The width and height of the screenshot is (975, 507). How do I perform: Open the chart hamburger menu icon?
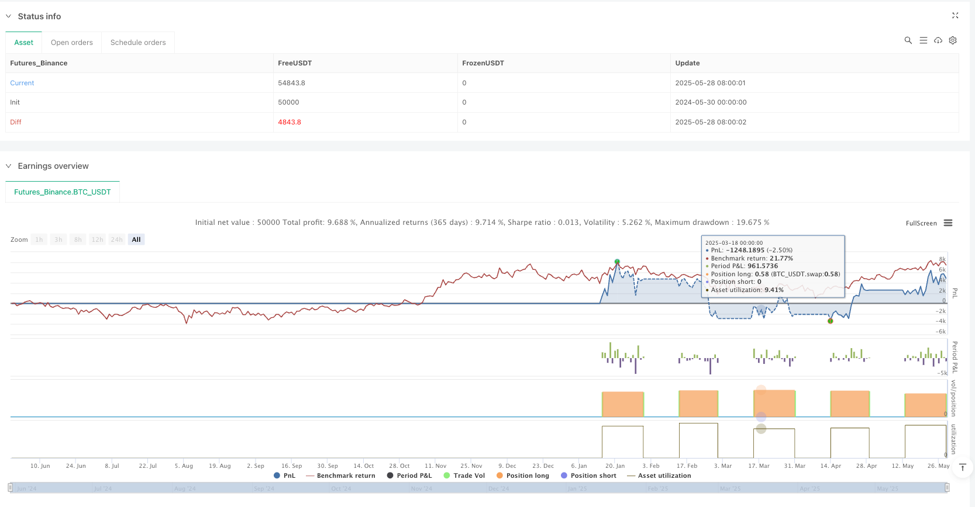click(x=948, y=223)
